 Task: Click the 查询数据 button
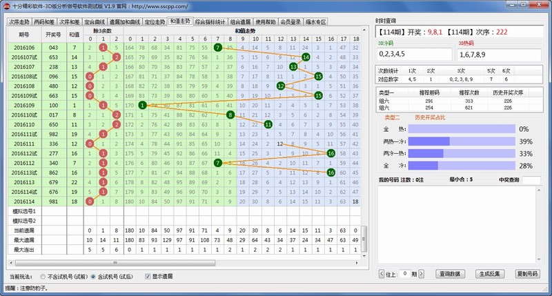point(452,274)
